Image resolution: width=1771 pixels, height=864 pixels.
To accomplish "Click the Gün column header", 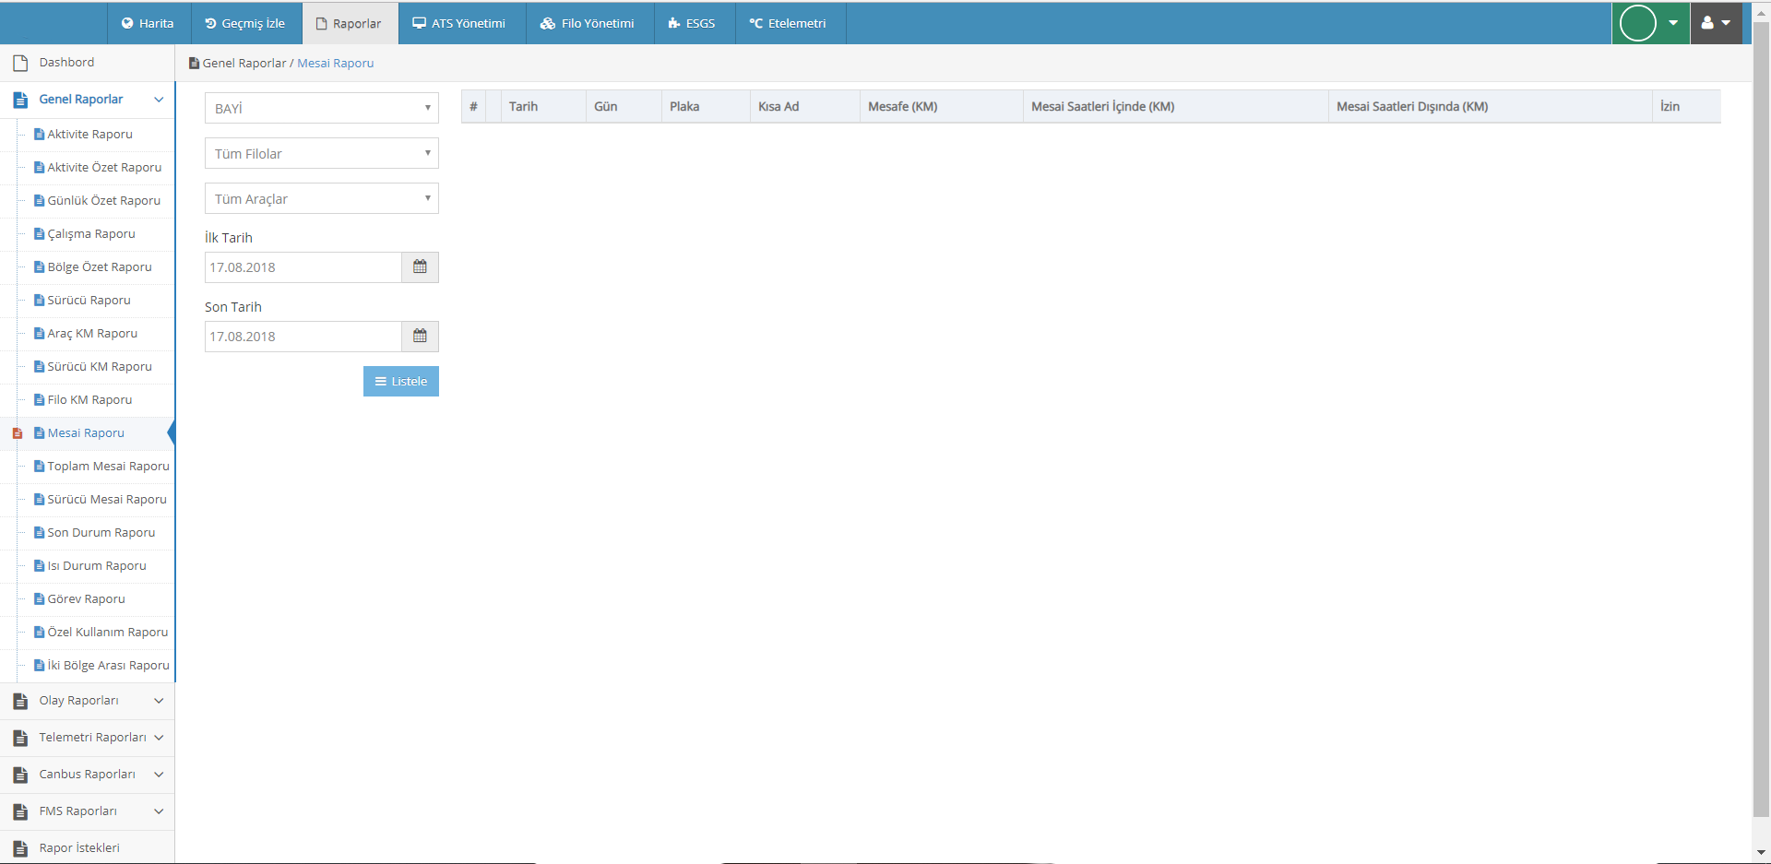I will 624,106.
